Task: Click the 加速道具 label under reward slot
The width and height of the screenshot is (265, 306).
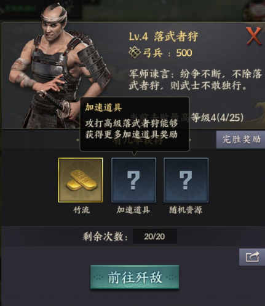Action: pyautogui.click(x=133, y=210)
